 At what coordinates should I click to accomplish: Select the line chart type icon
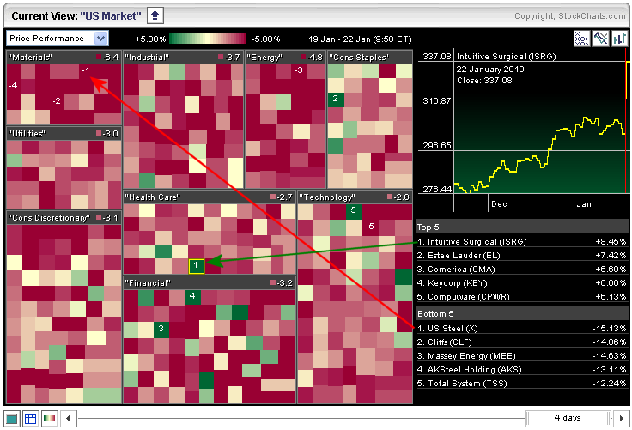(600, 39)
